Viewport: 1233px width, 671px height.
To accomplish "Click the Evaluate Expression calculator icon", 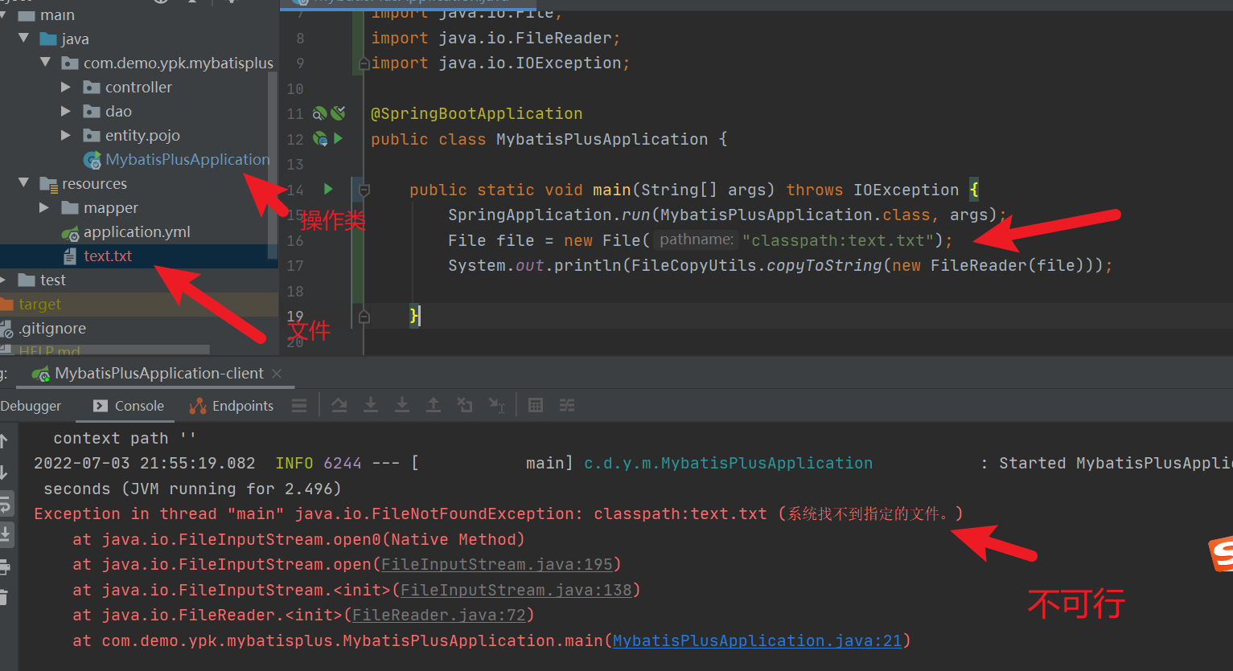I will coord(536,406).
